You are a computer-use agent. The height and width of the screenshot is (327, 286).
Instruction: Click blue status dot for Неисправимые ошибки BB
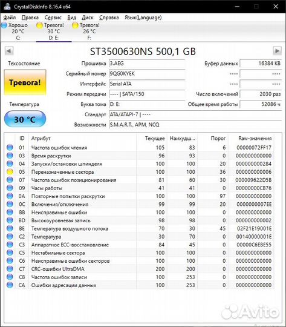click(10, 213)
